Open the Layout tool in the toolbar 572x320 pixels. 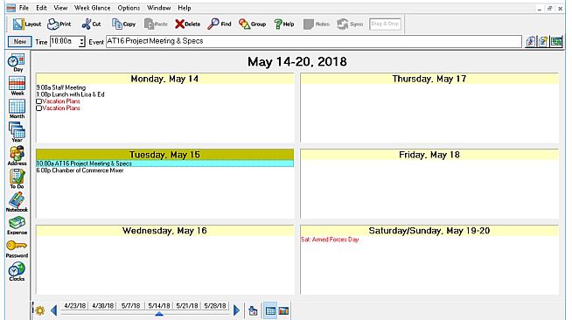(x=26, y=24)
